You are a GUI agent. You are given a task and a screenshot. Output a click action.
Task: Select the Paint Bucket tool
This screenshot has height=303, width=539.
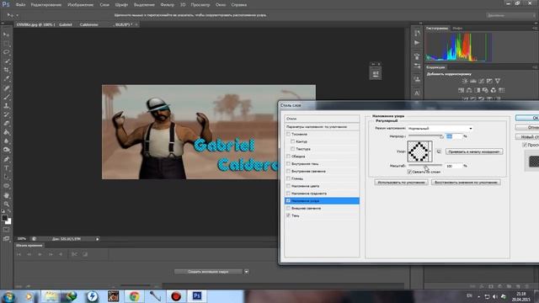point(6,132)
